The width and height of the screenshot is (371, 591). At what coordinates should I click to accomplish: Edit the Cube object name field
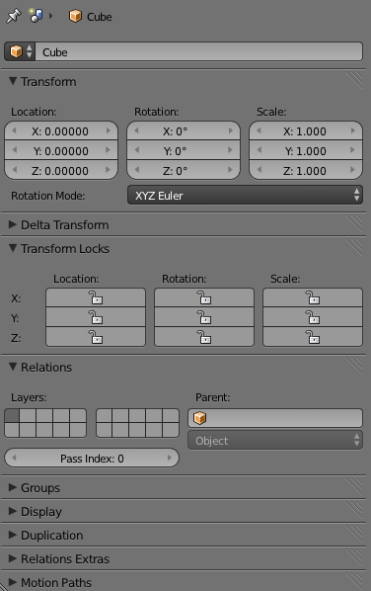click(x=198, y=51)
